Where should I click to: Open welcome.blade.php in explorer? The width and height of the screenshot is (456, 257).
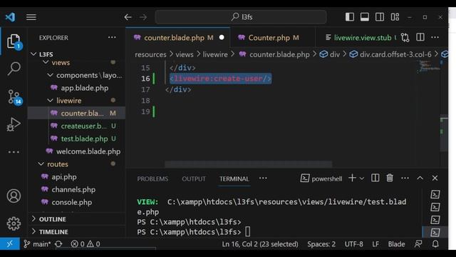click(76, 151)
